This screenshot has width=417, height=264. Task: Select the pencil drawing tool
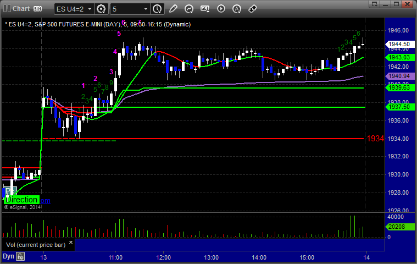point(173,9)
